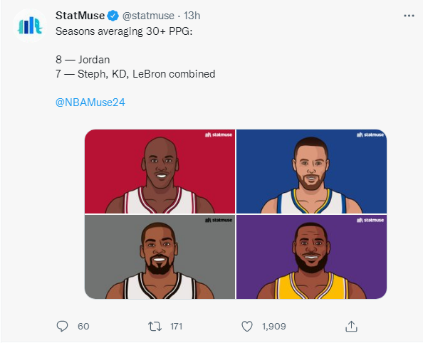The image size is (423, 343).
Task: Click the blue verified badge
Action: [113, 16]
